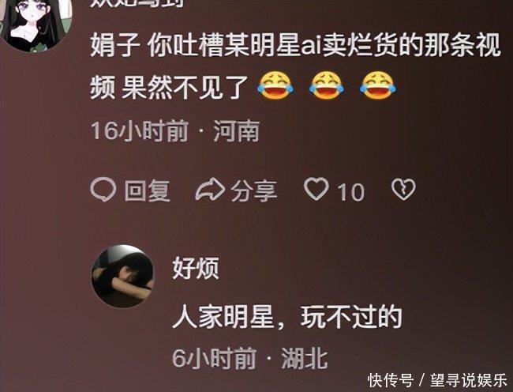Dislike comment with broken heart icon

403,190
